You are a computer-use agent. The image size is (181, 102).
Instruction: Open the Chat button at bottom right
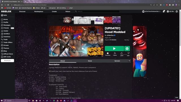[176, 97]
